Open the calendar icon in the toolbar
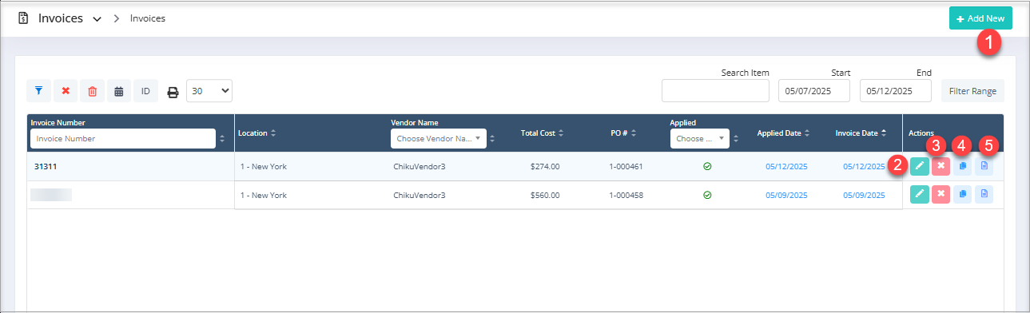 [119, 91]
